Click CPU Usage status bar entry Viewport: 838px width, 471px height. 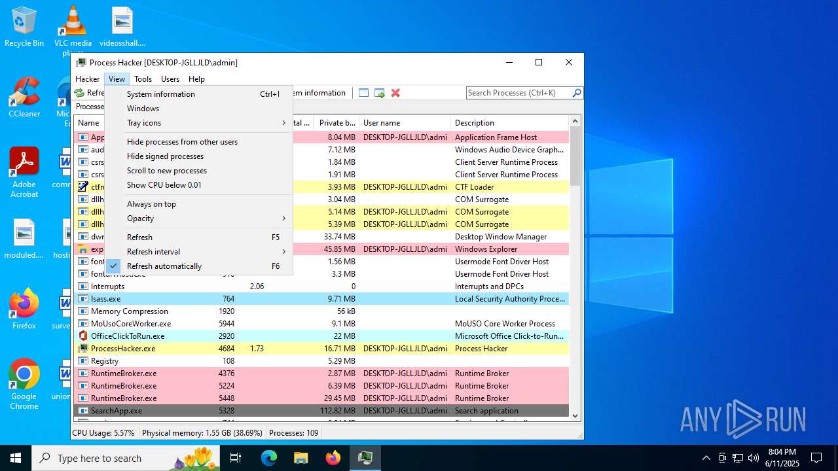pos(103,433)
